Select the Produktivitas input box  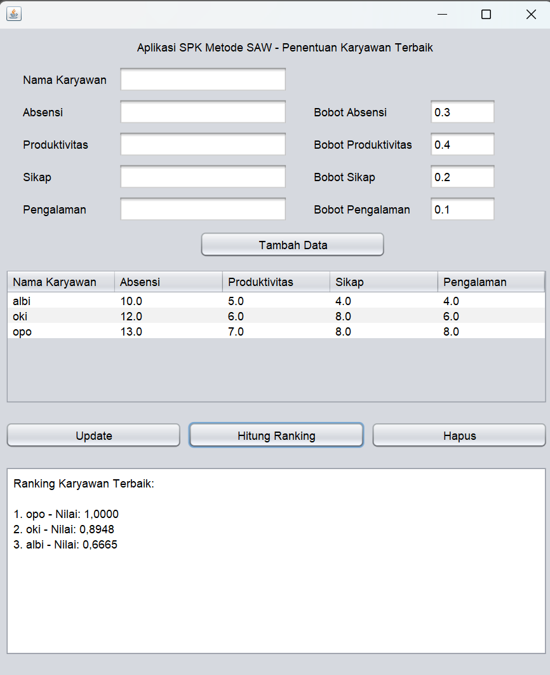(203, 145)
